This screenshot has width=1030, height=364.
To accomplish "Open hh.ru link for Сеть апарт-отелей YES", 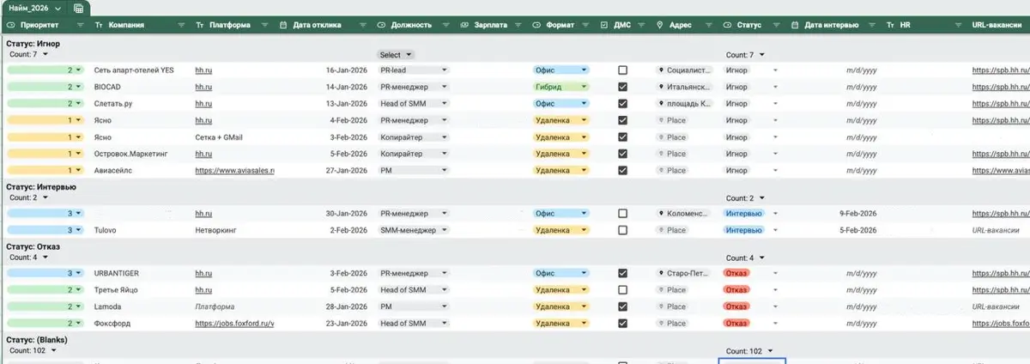I will tap(203, 70).
